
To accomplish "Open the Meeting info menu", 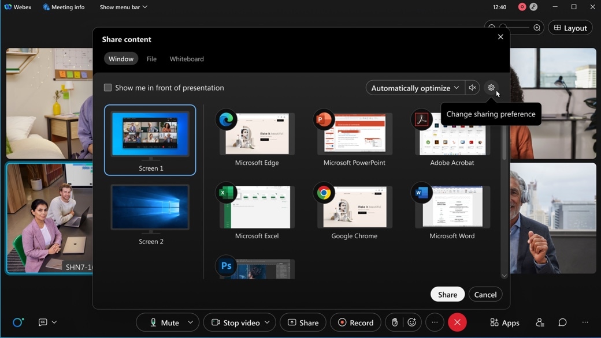I will [x=63, y=7].
